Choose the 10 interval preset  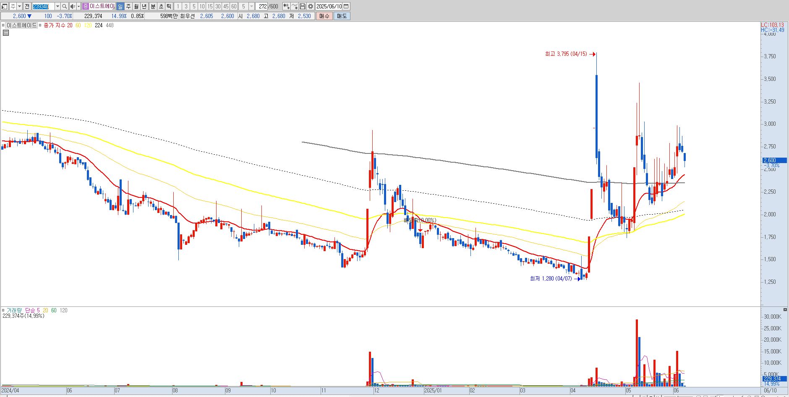[x=202, y=6]
